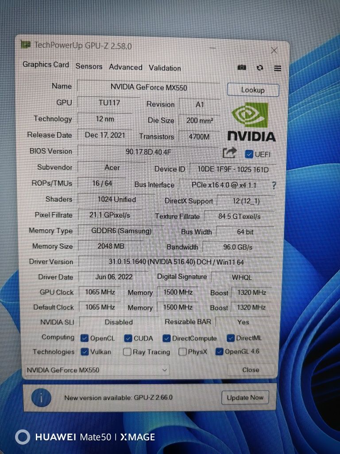Toggle the OpenCL checkbox
Screen dimensions: 340x454
click(x=85, y=338)
